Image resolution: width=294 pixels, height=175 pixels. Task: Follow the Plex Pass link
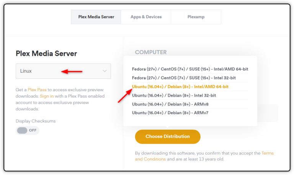click(x=37, y=90)
